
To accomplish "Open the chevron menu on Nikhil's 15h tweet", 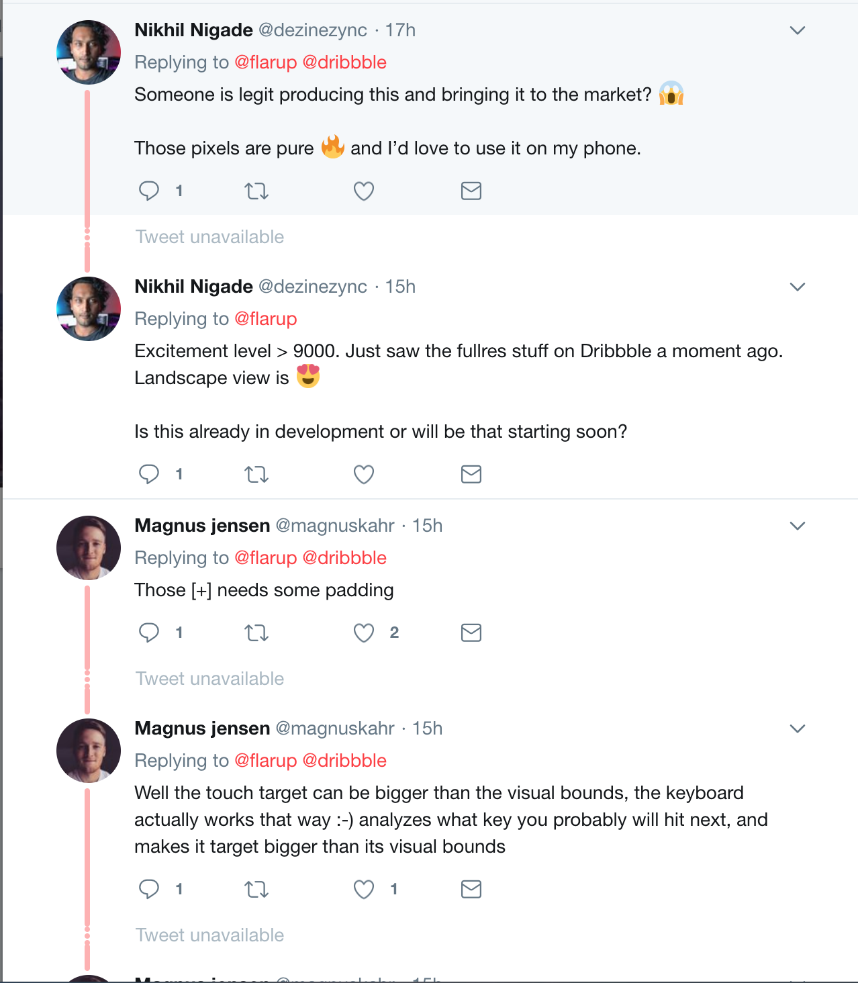I will click(x=797, y=287).
